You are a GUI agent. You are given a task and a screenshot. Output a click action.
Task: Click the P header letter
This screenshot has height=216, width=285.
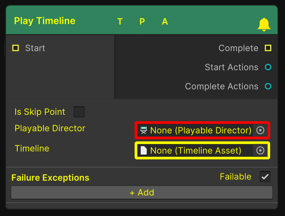tap(142, 22)
